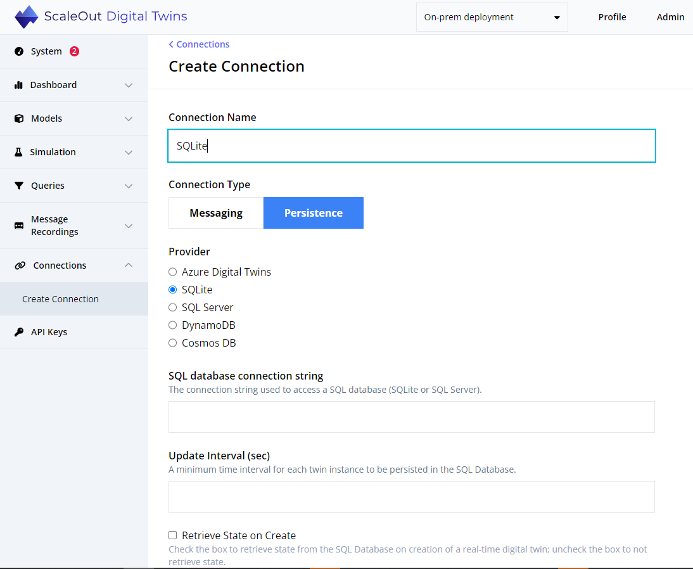Focus the Connection Name input field
The width and height of the screenshot is (693, 569).
click(x=412, y=146)
